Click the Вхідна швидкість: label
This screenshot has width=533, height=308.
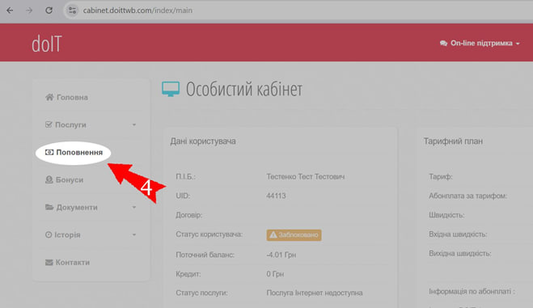458,234
